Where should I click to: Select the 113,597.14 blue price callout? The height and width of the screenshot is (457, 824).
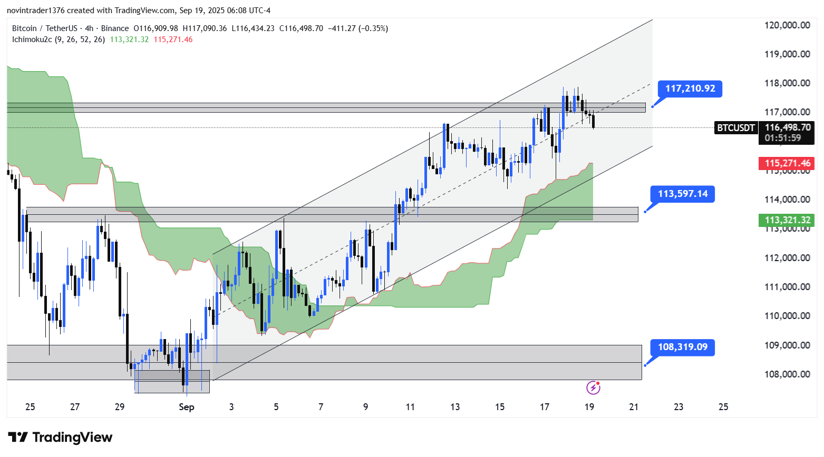(x=682, y=194)
